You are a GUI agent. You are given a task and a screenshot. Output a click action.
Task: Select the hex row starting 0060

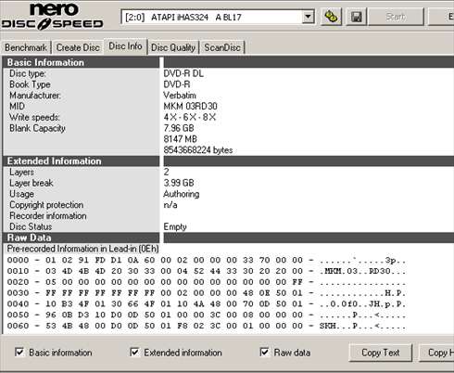coord(206,326)
